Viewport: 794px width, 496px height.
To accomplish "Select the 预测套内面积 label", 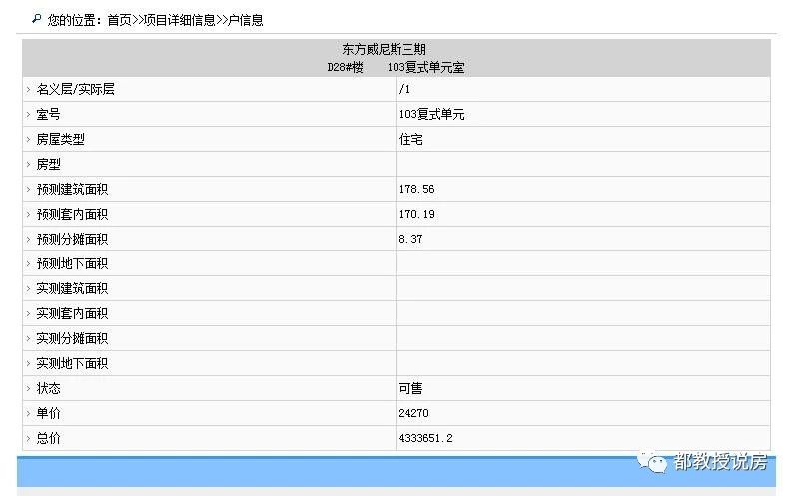I will coord(72,215).
